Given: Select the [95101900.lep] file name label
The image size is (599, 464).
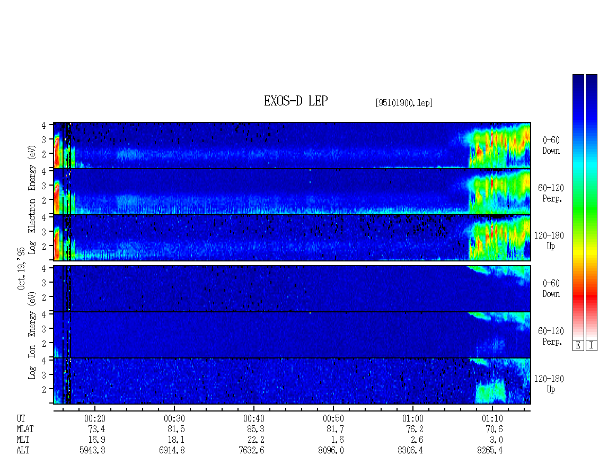Looking at the screenshot, I should (x=404, y=103).
